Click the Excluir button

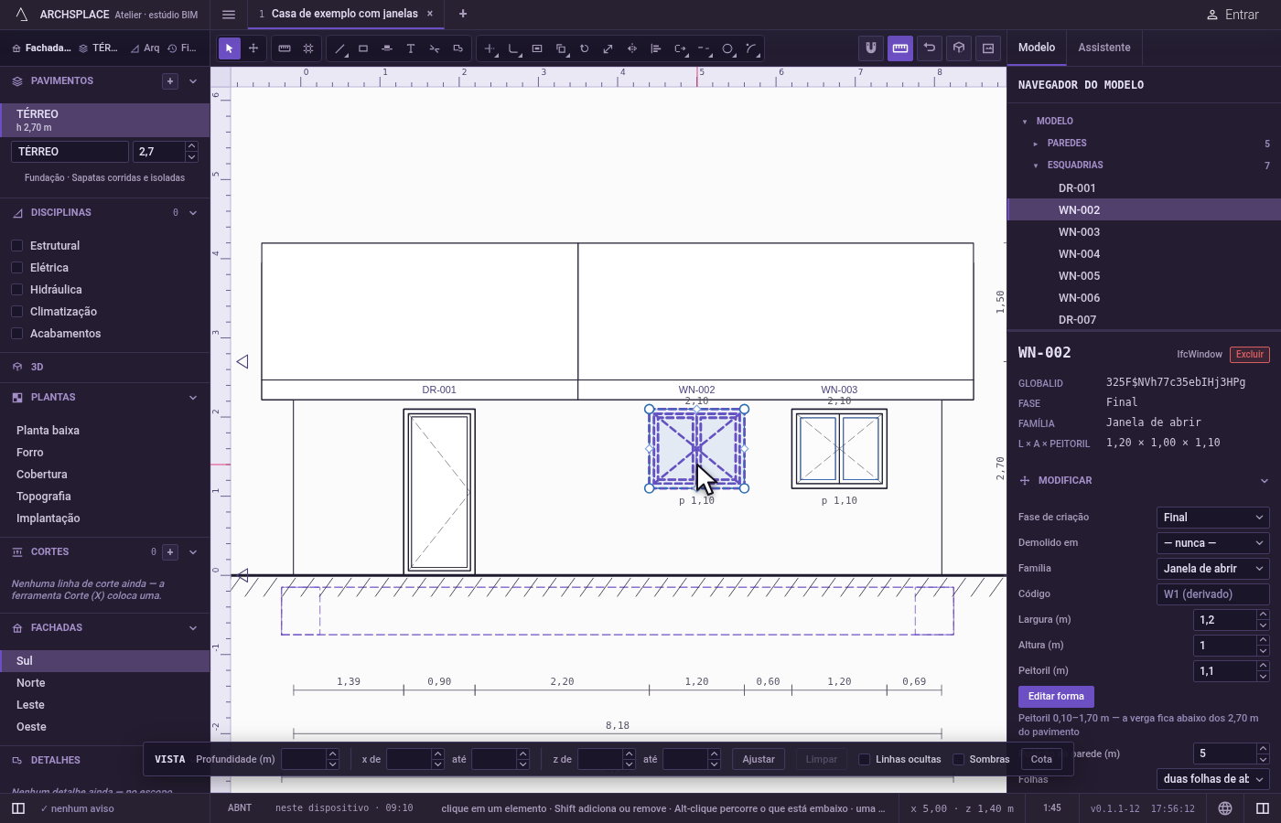[1250, 355]
